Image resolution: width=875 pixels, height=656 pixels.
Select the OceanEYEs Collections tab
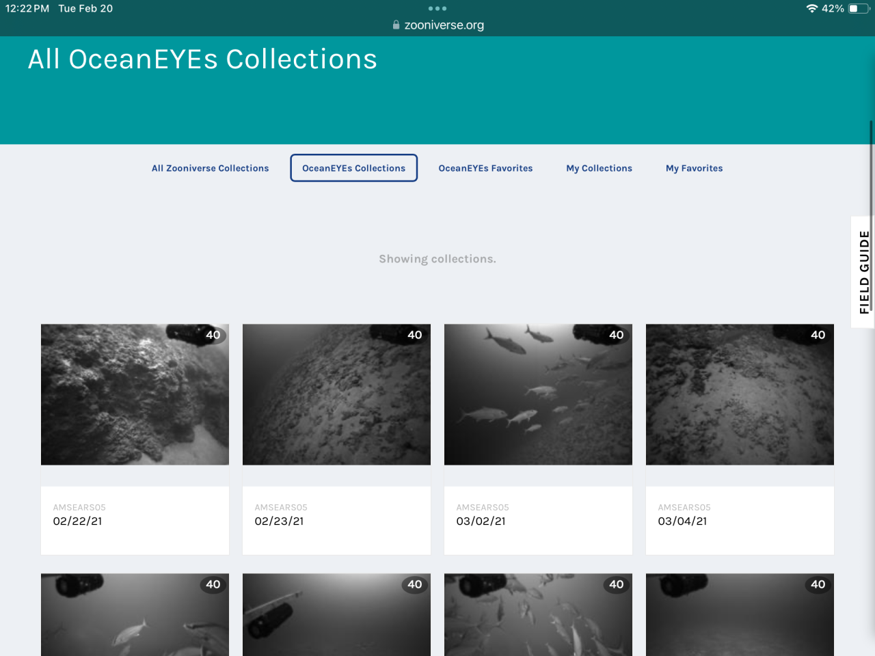coord(354,168)
